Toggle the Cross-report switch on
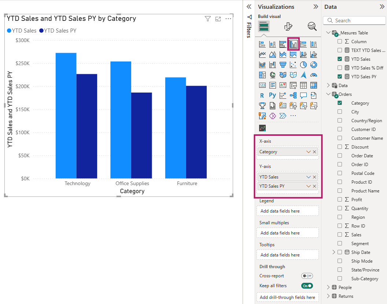Image resolution: width=387 pixels, height=304 pixels. [307, 276]
